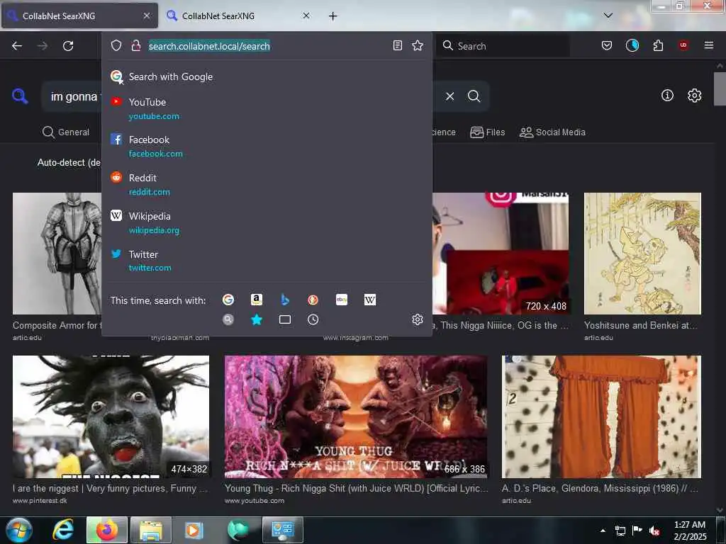Screen dimensions: 726x544
Task: Open the Composite Armor image thumbnail
Action: coord(57,254)
